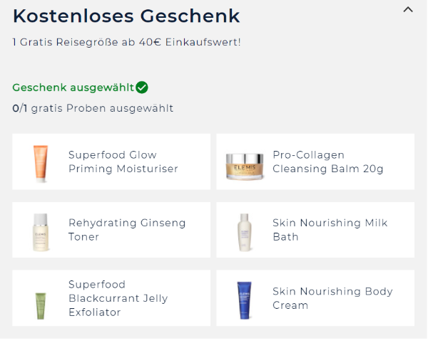Image resolution: width=428 pixels, height=348 pixels.
Task: Click the gratis Proben ausgewählt counter
Action: 93,108
